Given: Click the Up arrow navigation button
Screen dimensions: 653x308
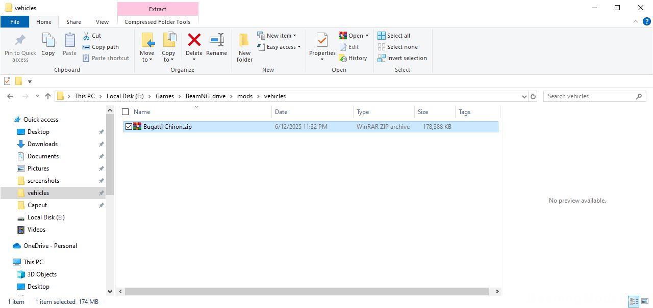Looking at the screenshot, I should (48, 96).
